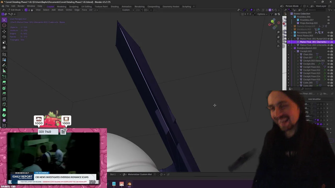Select the Loop Cut tool
335x188 pixels.
(x=4, y=99)
